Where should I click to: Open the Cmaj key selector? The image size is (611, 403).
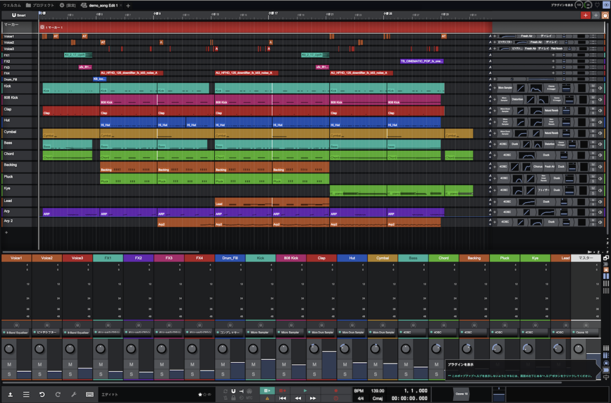(377, 398)
